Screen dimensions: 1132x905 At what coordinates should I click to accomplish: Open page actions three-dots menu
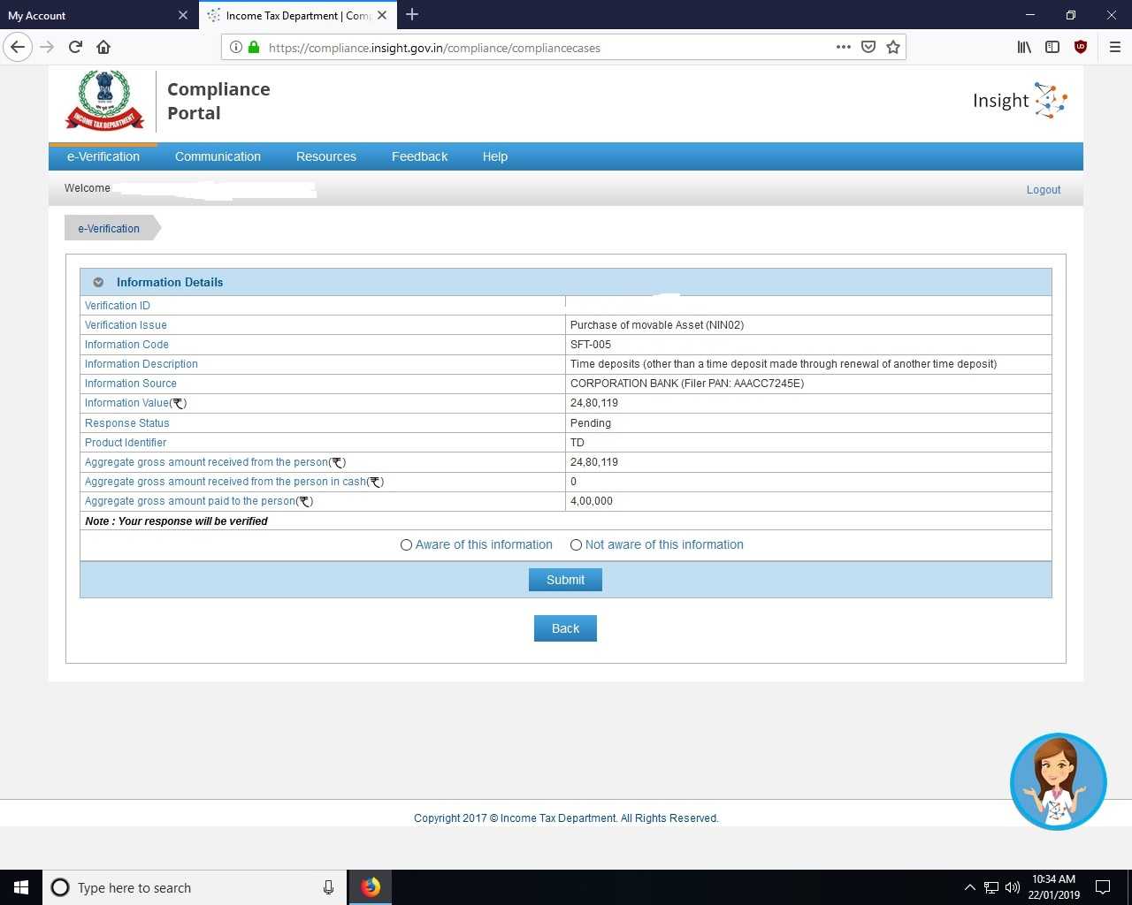[x=844, y=47]
